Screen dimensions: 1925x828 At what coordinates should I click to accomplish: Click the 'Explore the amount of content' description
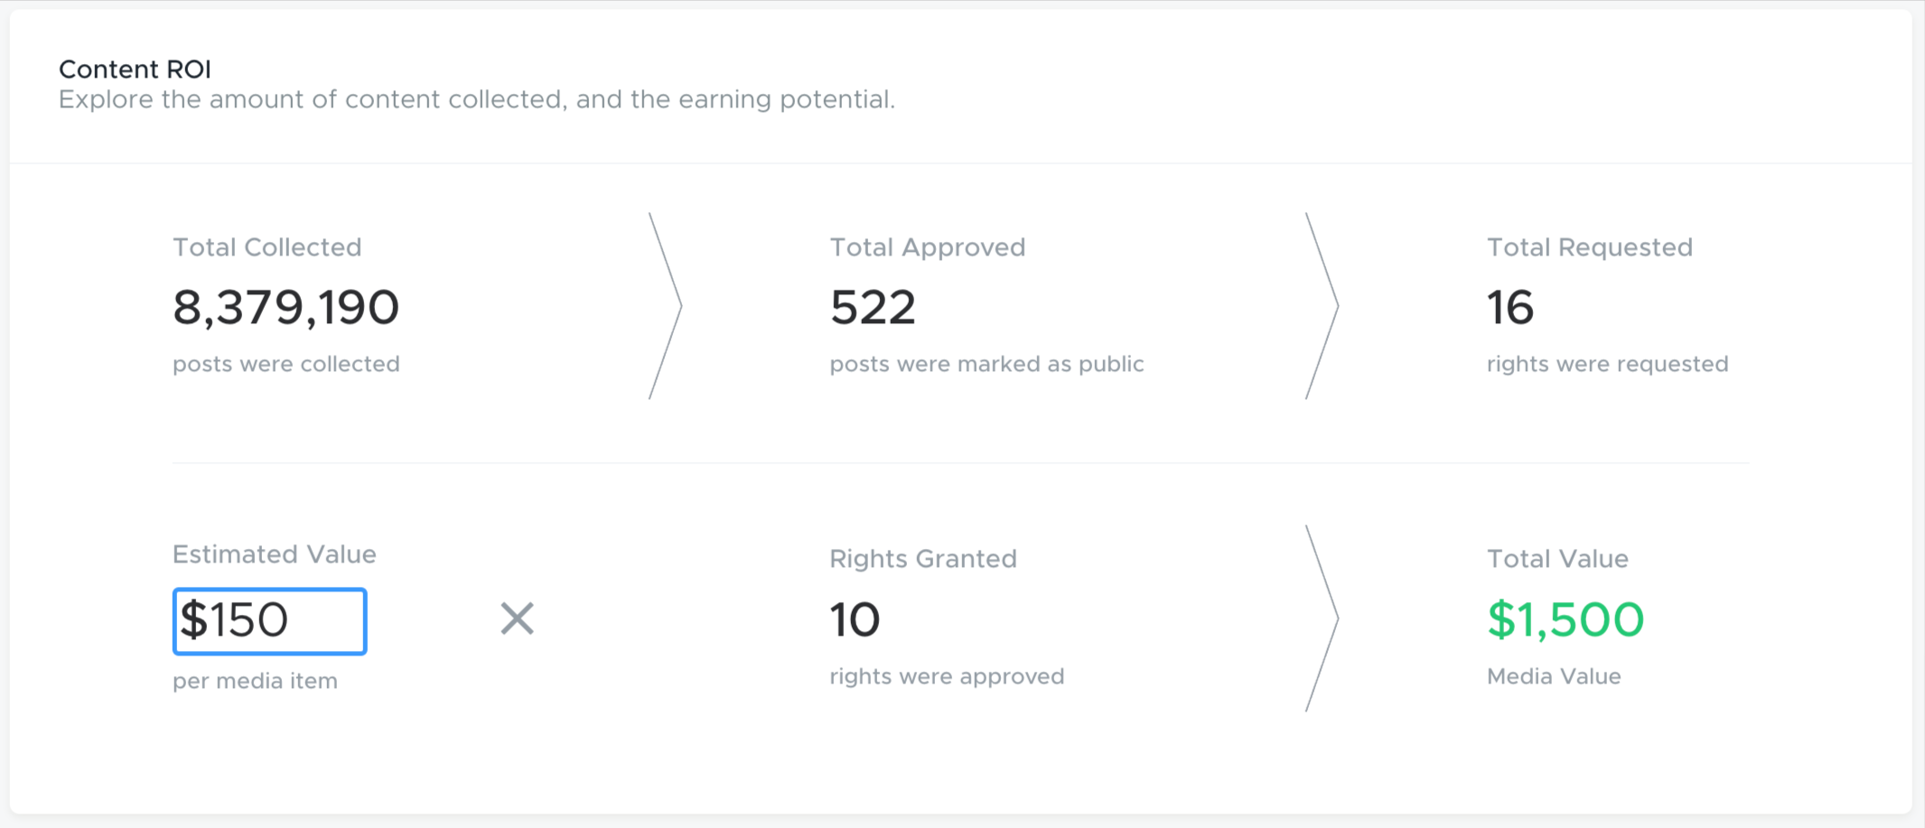(x=477, y=99)
